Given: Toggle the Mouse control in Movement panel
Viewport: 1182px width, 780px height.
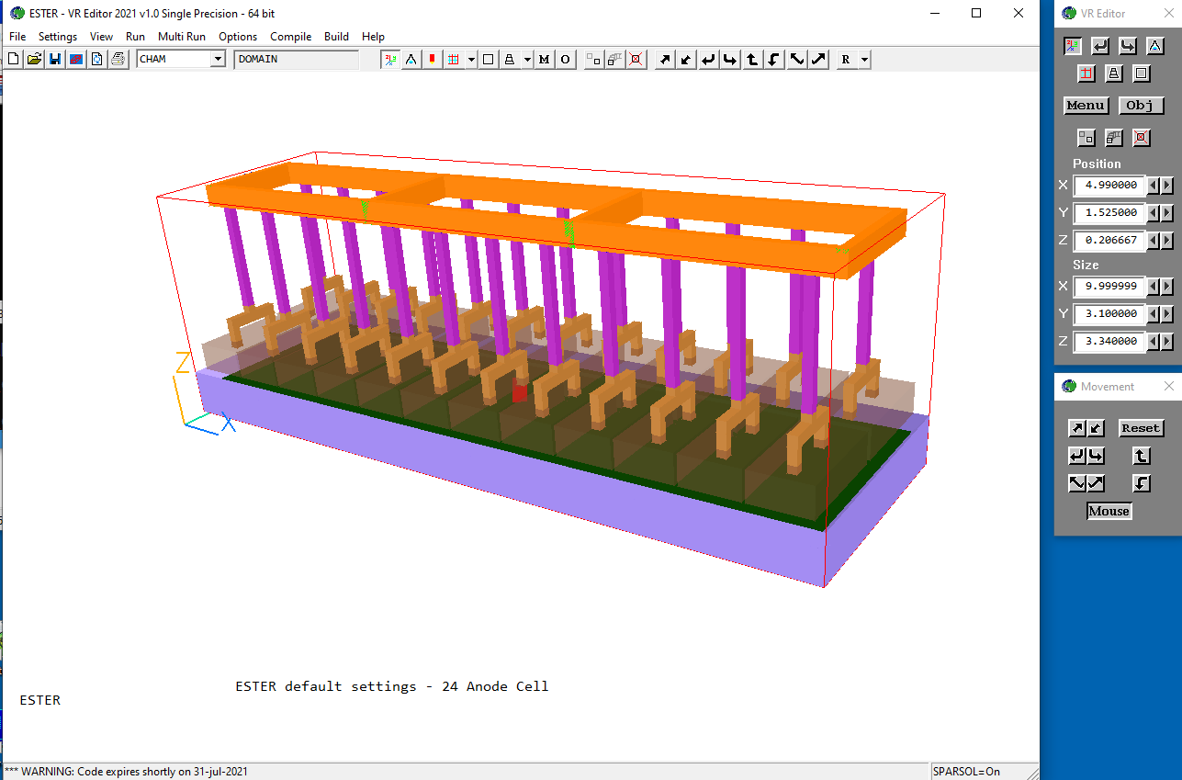Looking at the screenshot, I should click(1109, 511).
